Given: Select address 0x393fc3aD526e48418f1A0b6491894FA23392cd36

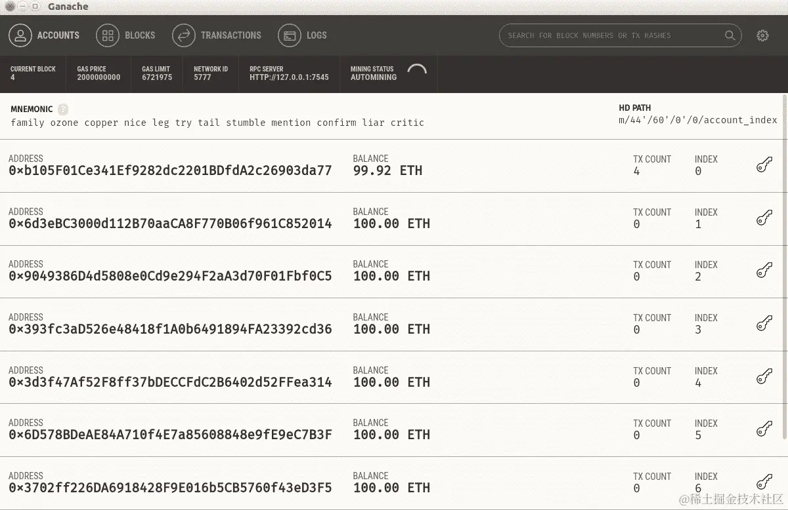Looking at the screenshot, I should click(x=170, y=329).
